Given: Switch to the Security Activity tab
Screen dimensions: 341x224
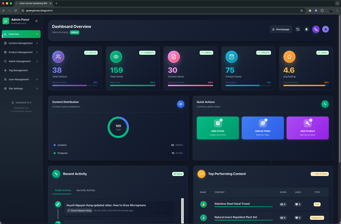Looking at the screenshot, I should tap(86, 190).
